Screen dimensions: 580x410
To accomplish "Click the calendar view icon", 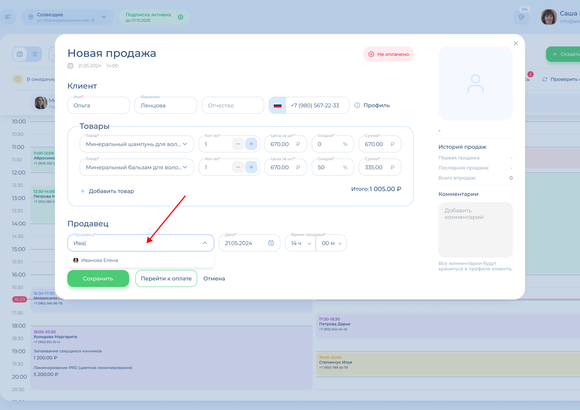I will [20, 54].
